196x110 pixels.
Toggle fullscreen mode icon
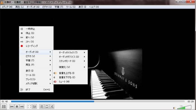(29, 107)
